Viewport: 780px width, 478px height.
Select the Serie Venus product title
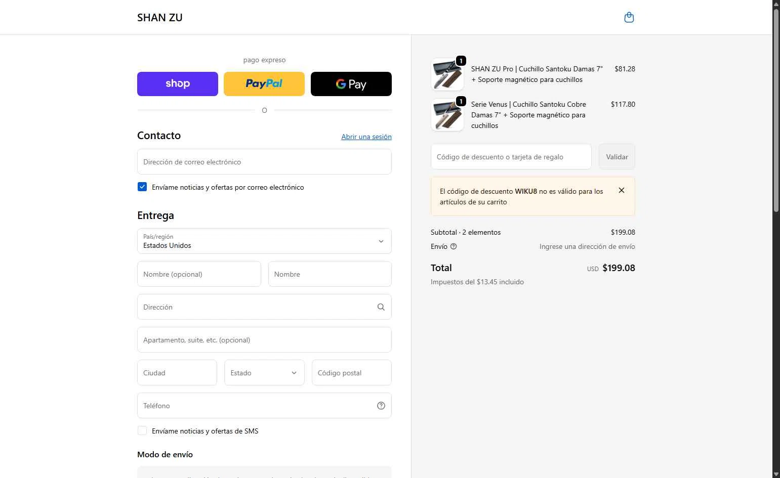(x=528, y=115)
